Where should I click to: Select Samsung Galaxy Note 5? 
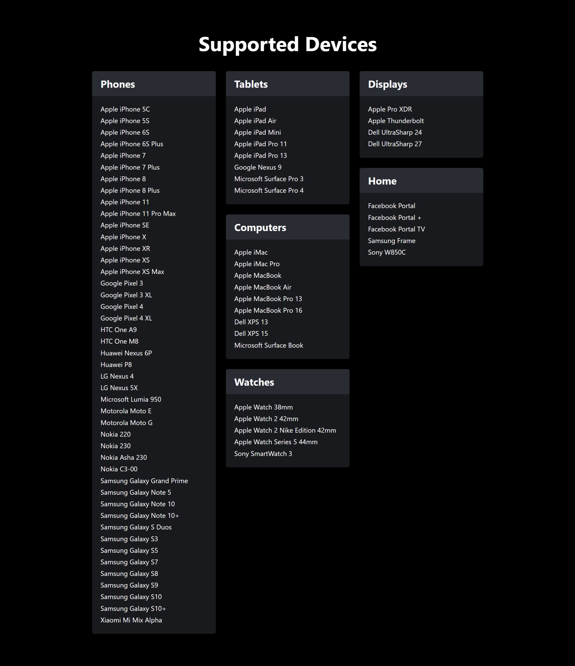pyautogui.click(x=136, y=492)
